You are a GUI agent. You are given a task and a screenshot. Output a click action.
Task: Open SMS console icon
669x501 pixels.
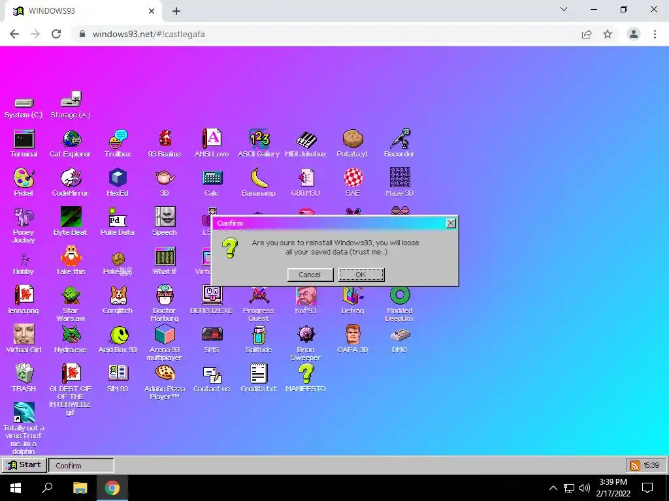click(x=212, y=335)
